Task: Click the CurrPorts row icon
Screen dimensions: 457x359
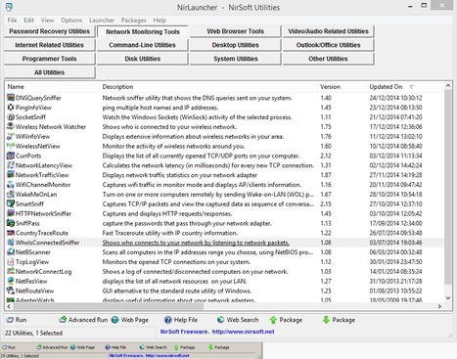Action: click(x=11, y=156)
